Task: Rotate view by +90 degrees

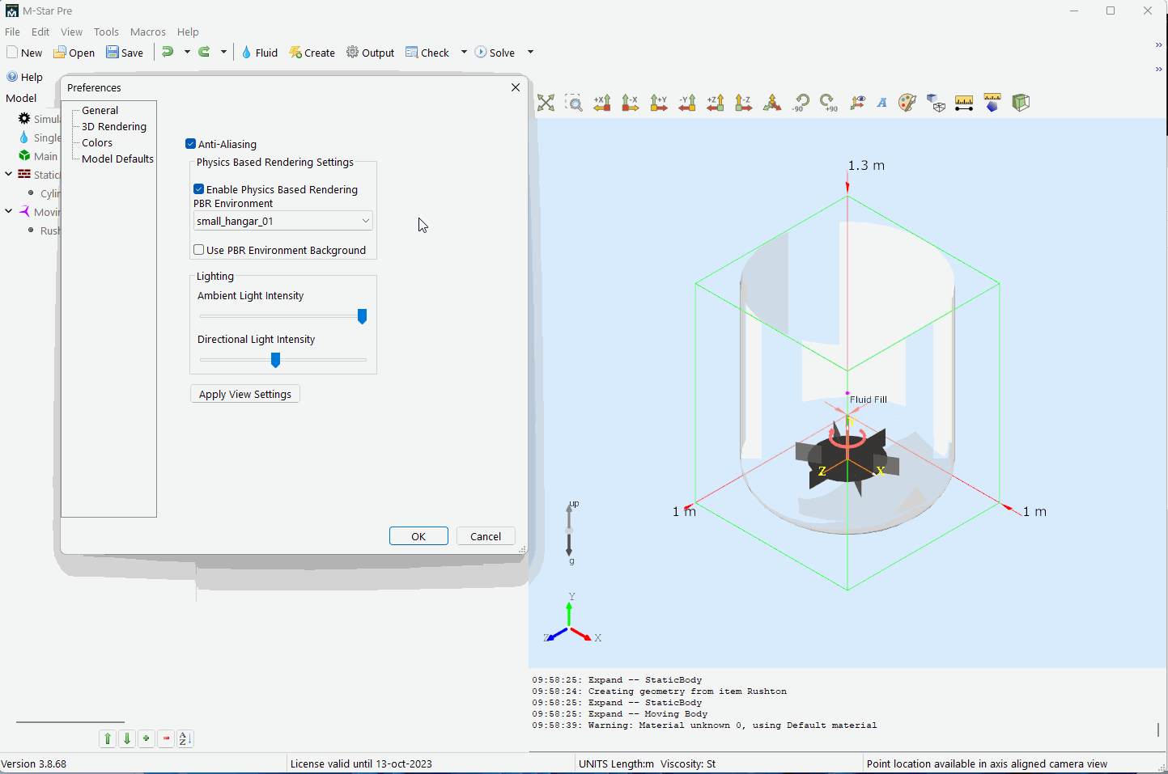Action: click(x=829, y=103)
